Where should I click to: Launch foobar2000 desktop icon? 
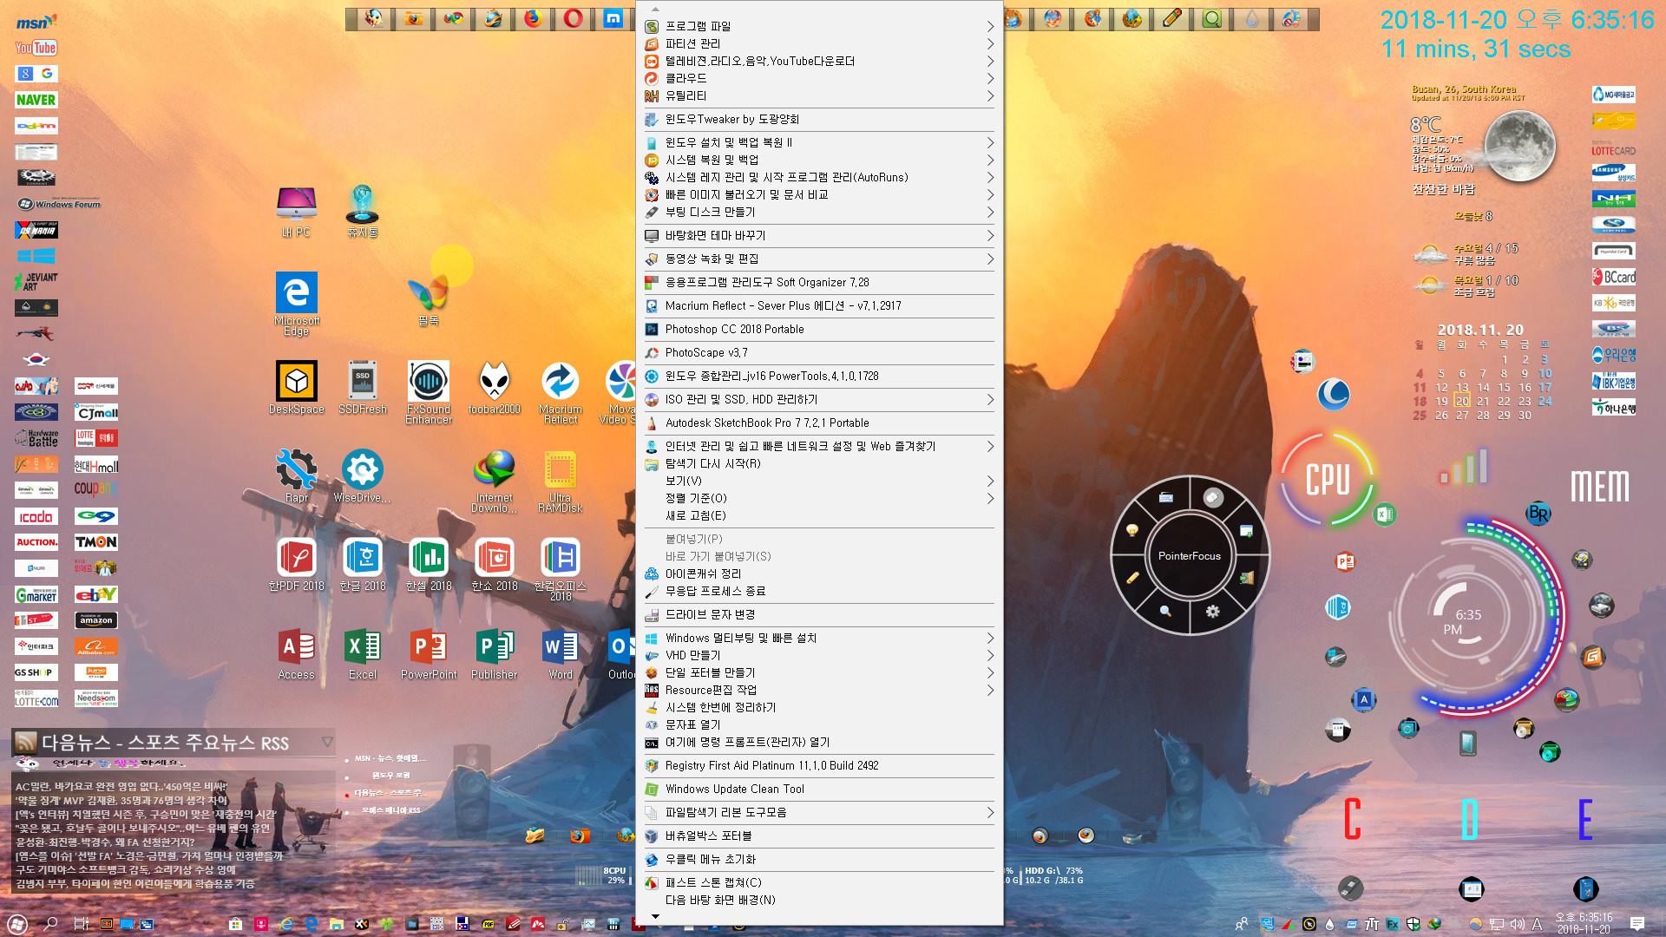495,388
